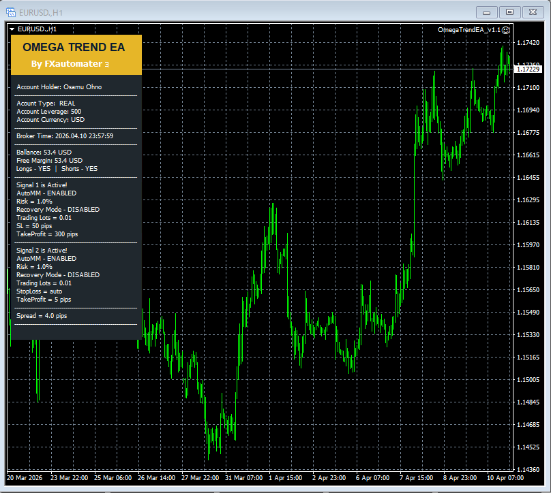Click the Spread = 4.0 pips readout
The height and width of the screenshot is (493, 551).
click(x=42, y=316)
